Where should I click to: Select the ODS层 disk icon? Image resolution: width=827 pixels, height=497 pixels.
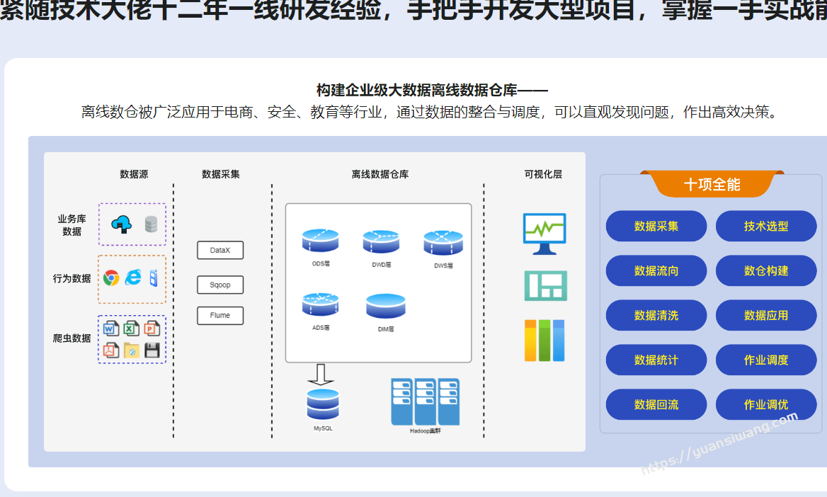[320, 241]
